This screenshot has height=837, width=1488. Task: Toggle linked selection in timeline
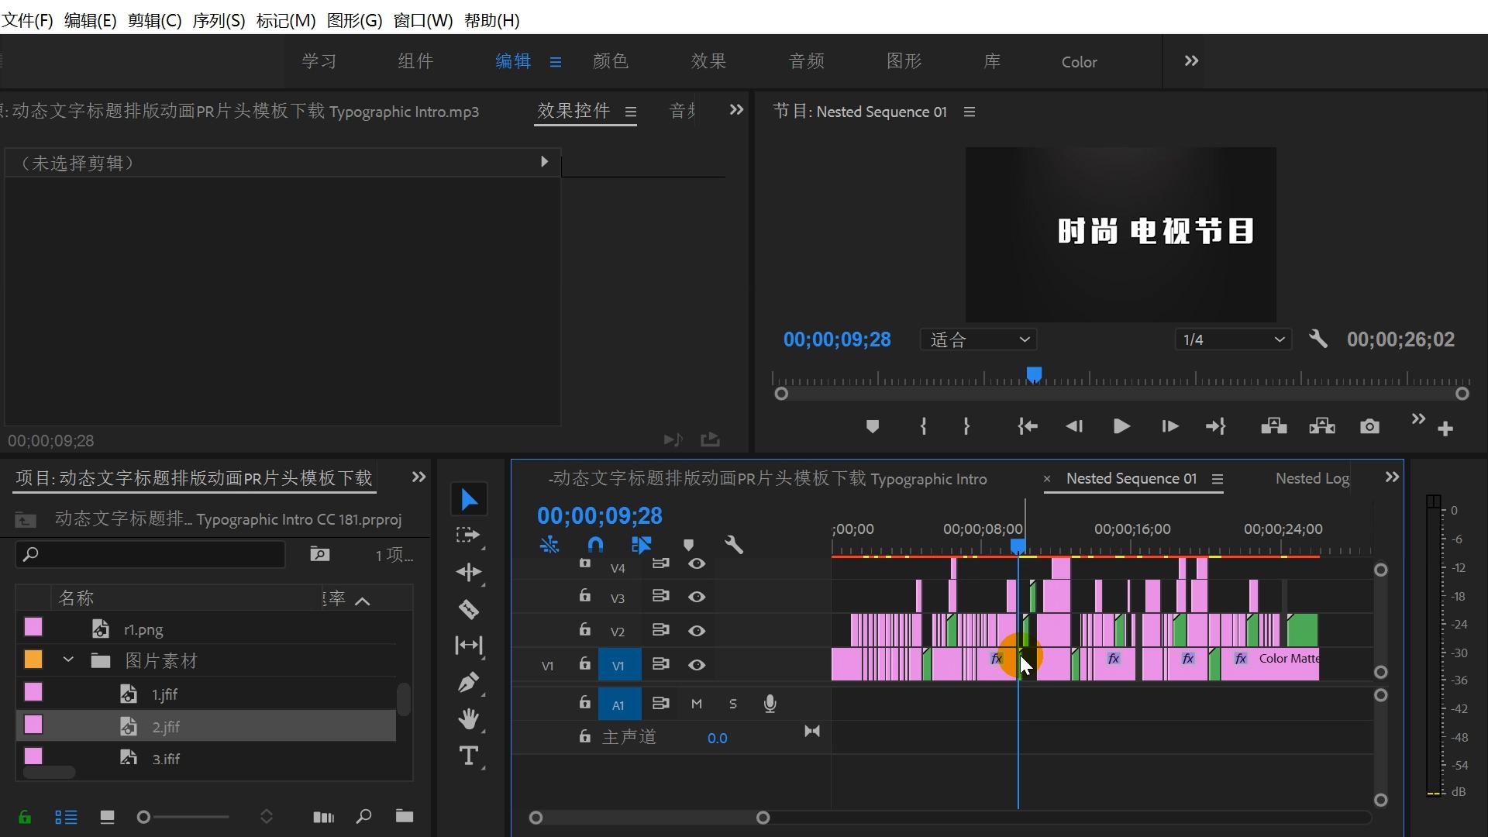click(x=642, y=545)
